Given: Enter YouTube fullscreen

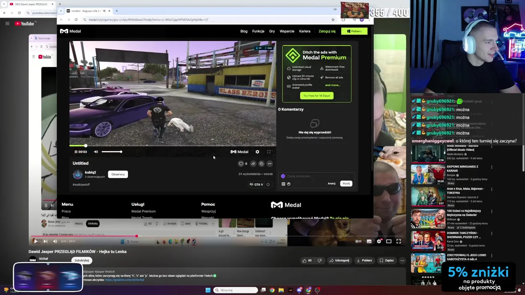Looking at the screenshot, I should click(x=399, y=241).
